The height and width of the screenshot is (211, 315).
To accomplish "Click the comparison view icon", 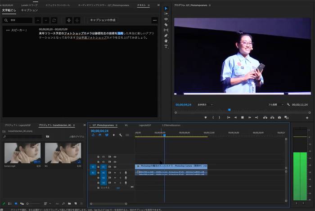I will (287, 117).
